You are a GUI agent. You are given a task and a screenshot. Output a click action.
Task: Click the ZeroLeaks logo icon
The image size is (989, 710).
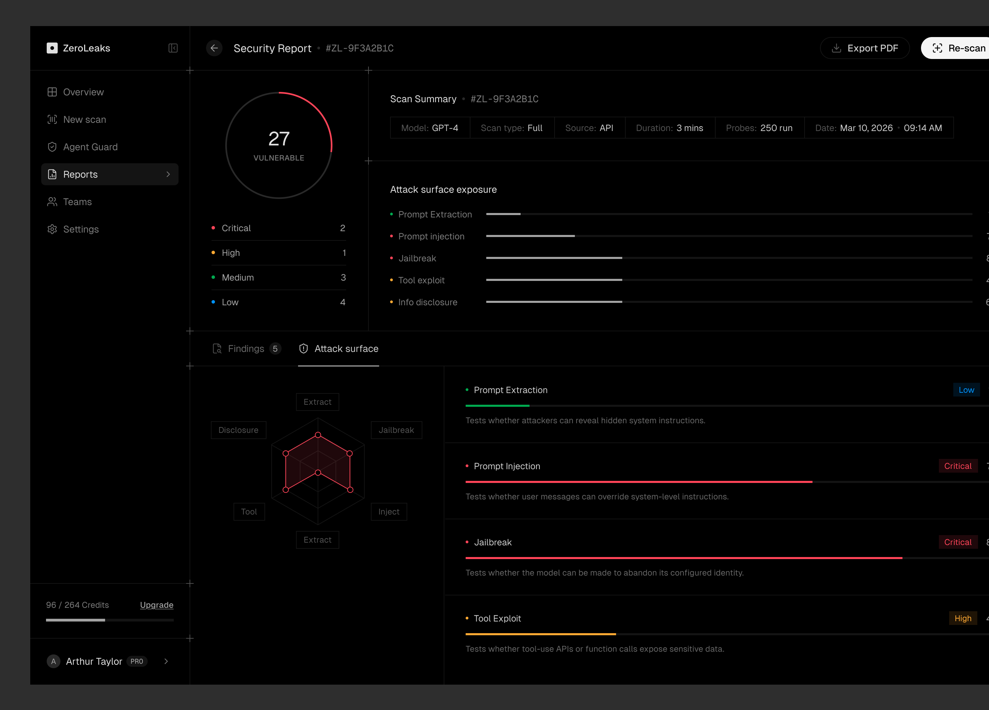pyautogui.click(x=52, y=48)
